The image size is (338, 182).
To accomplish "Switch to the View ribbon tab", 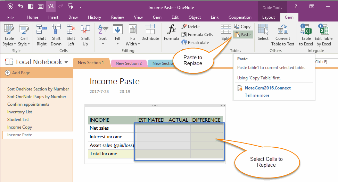I will (x=138, y=17).
